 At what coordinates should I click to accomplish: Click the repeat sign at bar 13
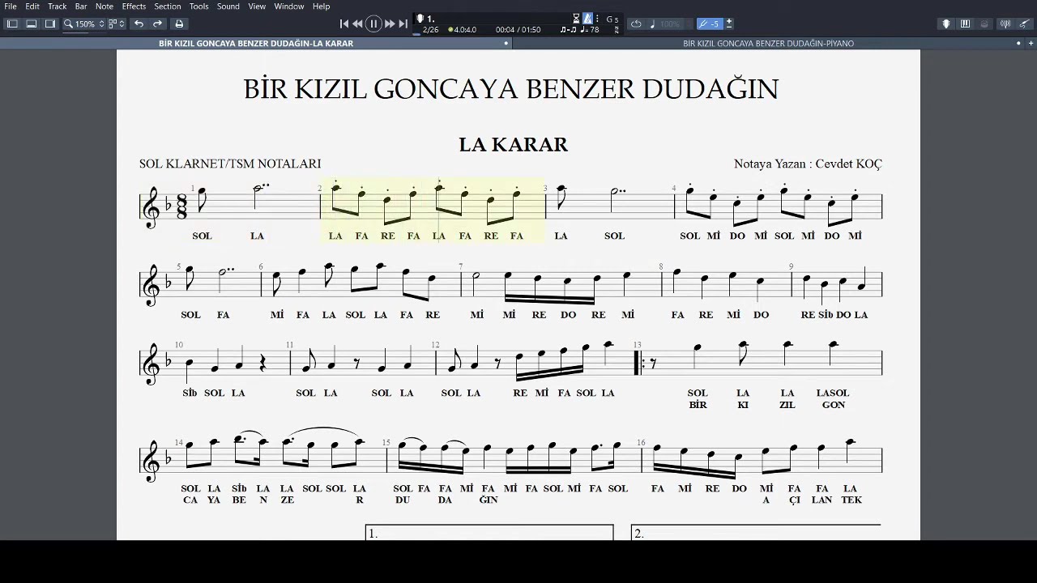click(x=638, y=362)
